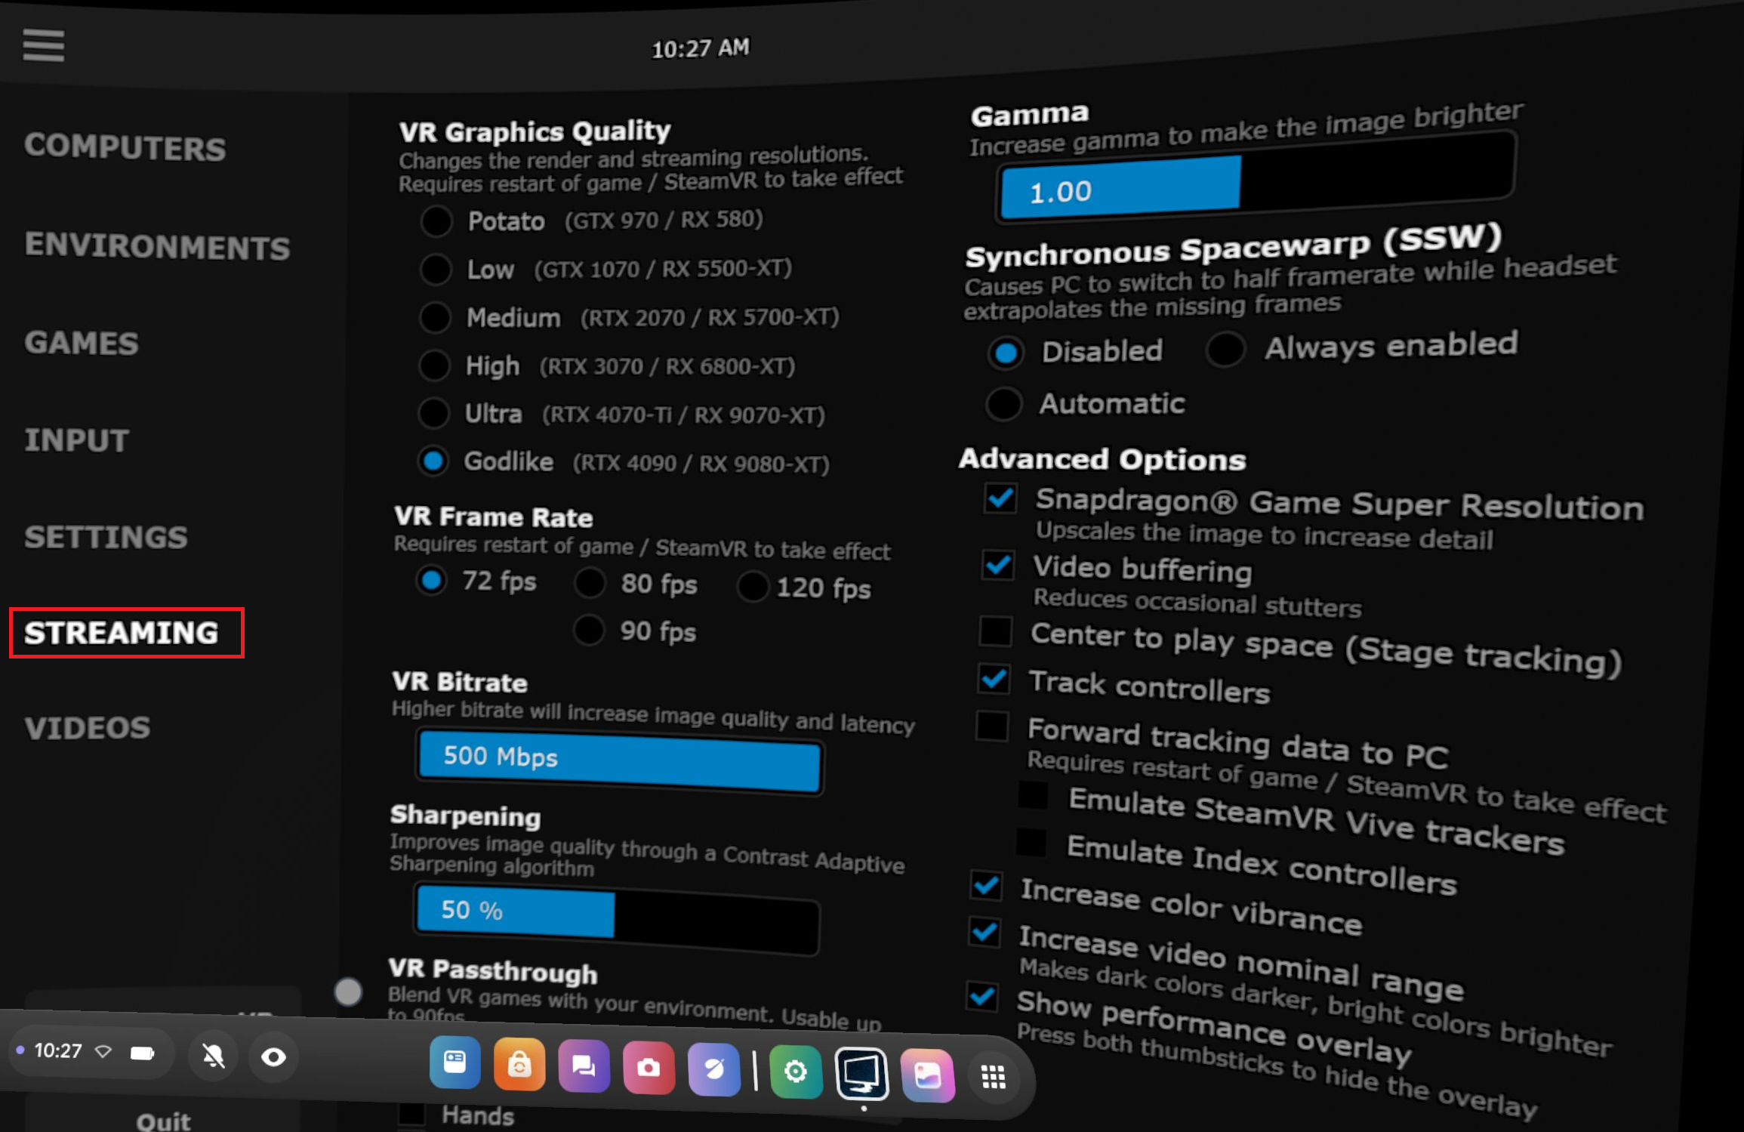
Task: Open the pink Camera icon in dock
Action: point(649,1068)
